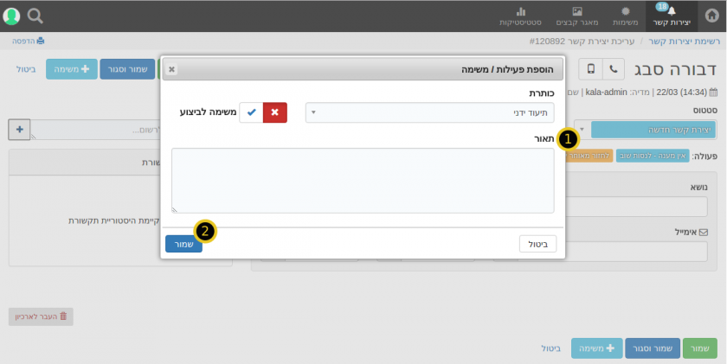
Task: Click top blue שמור וסגור button
Action: click(x=127, y=69)
